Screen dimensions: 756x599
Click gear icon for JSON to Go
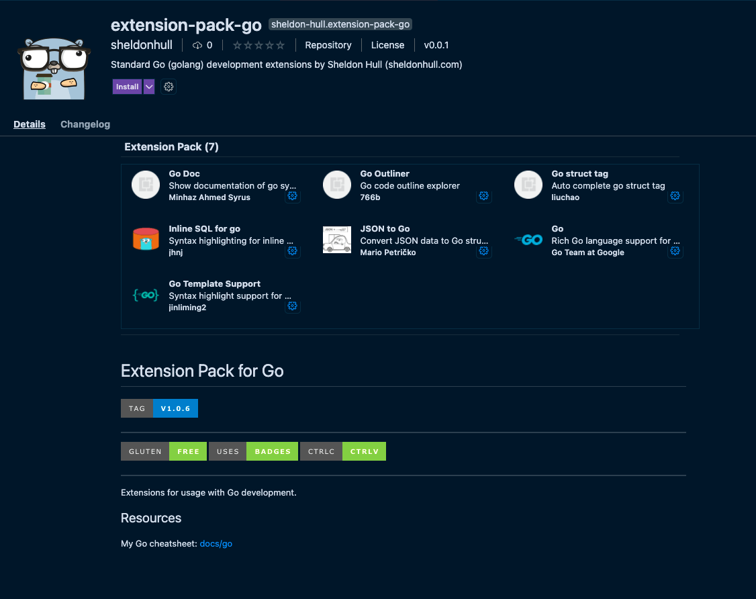click(483, 251)
